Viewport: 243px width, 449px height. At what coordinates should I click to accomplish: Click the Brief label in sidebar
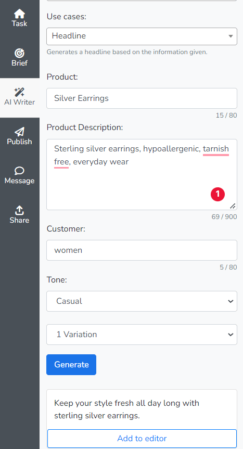19,63
